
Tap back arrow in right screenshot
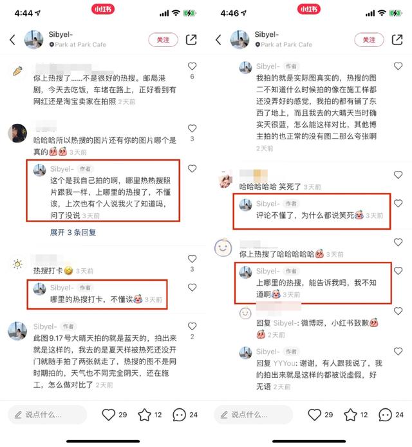click(x=218, y=40)
